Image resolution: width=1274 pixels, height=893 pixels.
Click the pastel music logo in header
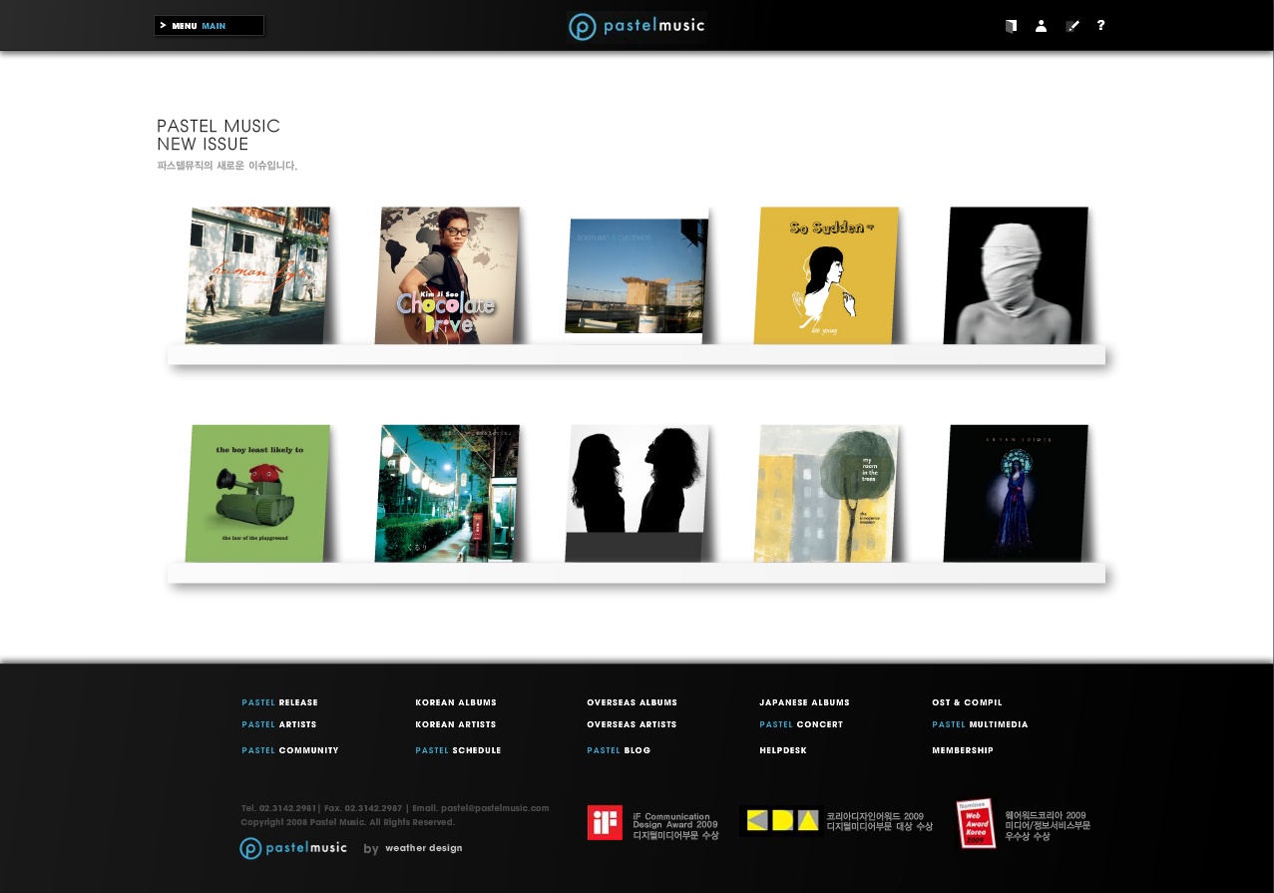point(637,27)
